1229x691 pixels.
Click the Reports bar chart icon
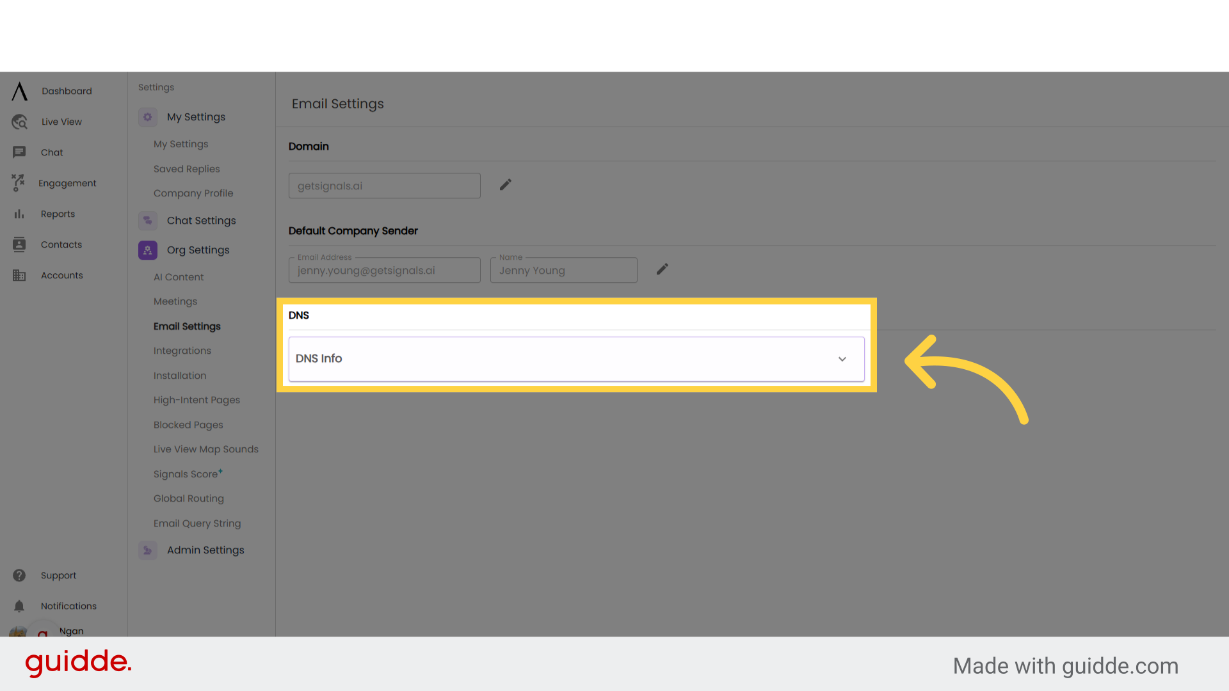[x=19, y=214]
